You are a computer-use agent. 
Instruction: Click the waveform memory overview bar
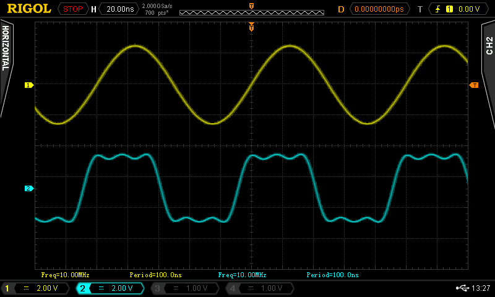pos(252,12)
